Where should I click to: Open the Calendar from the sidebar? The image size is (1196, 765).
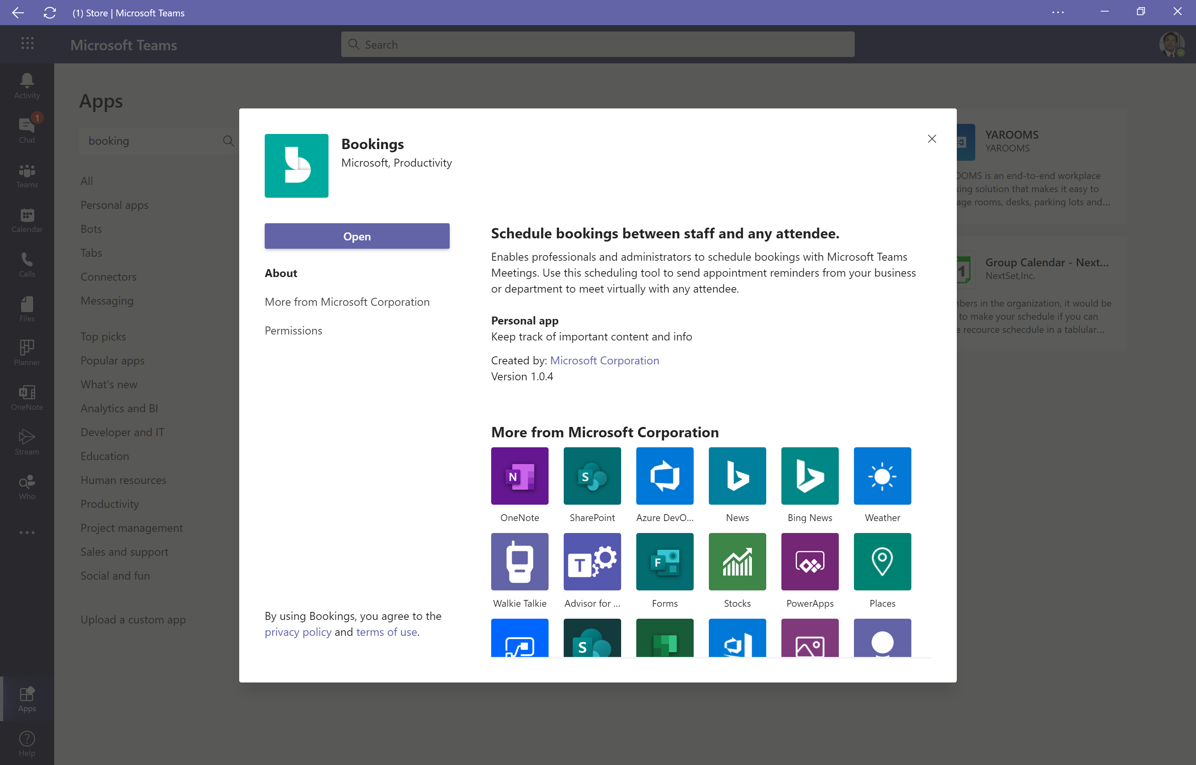click(x=26, y=219)
